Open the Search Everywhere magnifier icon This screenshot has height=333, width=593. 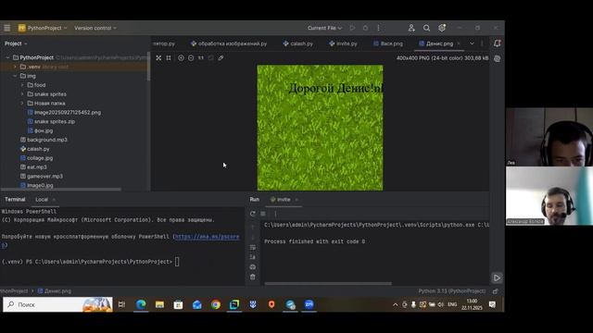(426, 28)
